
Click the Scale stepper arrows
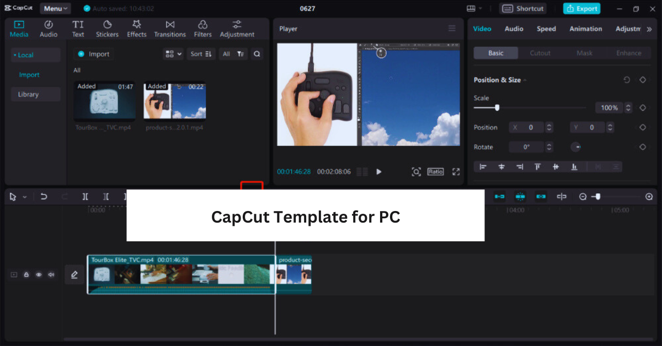pyautogui.click(x=628, y=108)
